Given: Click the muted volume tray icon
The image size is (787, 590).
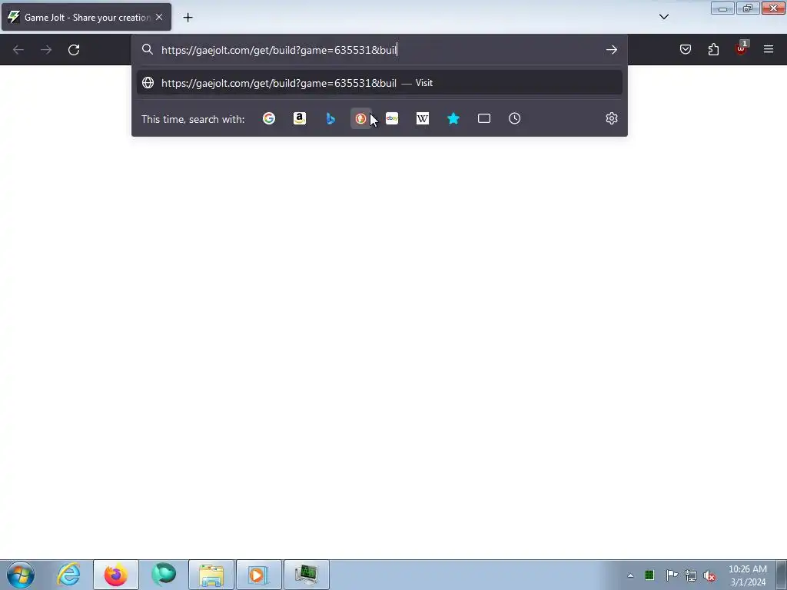Looking at the screenshot, I should point(709,575).
